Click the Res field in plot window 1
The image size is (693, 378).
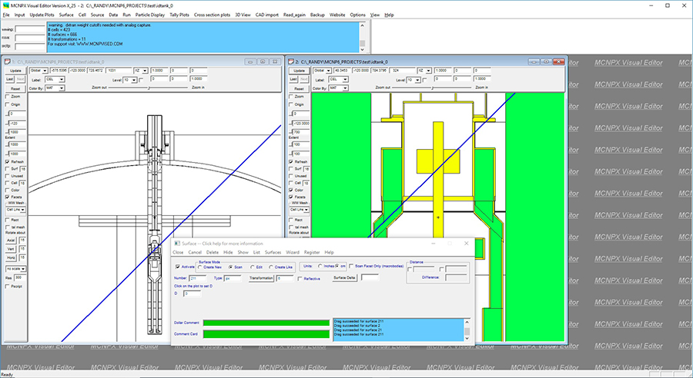[x=20, y=277]
